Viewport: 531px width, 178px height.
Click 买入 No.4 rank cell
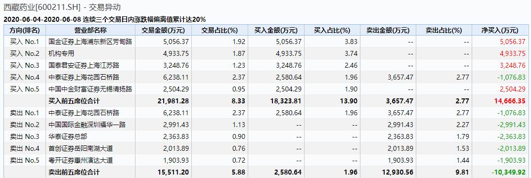[x=24, y=78]
